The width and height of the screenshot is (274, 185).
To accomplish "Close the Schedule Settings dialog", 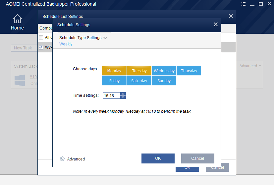I will pyautogui.click(x=216, y=25).
